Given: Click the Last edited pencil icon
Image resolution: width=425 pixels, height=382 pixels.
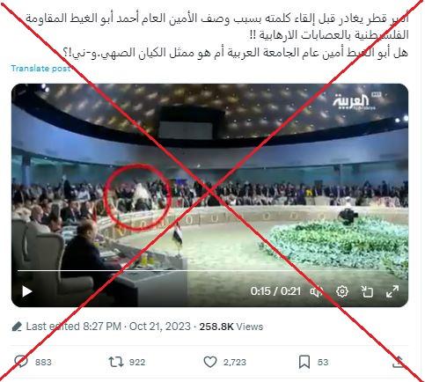Looking at the screenshot, I should (17, 327).
